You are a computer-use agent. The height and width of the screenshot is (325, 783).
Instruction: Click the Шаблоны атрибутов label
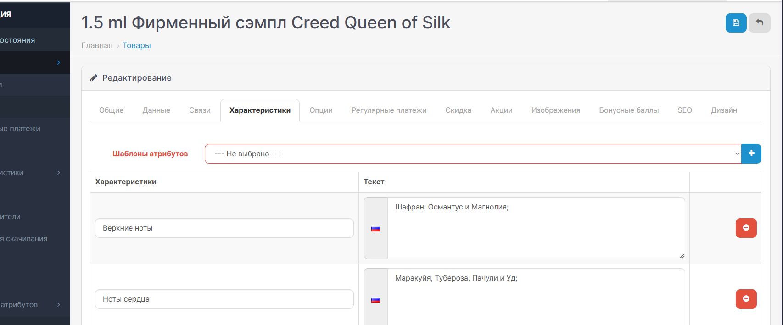point(150,154)
